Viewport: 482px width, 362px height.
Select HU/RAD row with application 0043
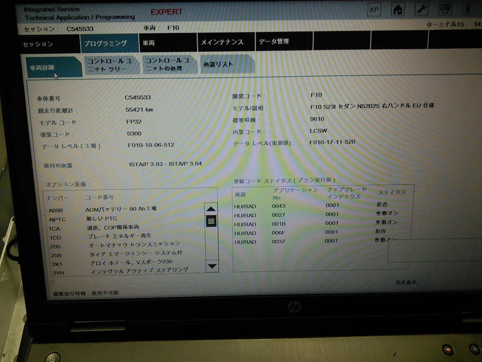(321, 206)
